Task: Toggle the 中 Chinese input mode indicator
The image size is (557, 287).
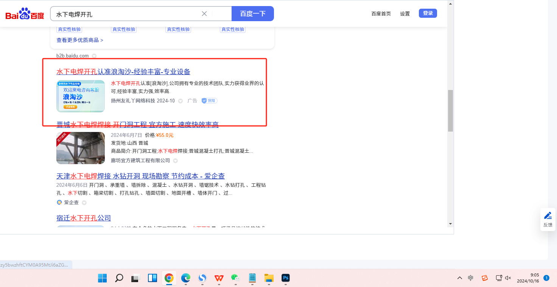Action: coord(470,278)
